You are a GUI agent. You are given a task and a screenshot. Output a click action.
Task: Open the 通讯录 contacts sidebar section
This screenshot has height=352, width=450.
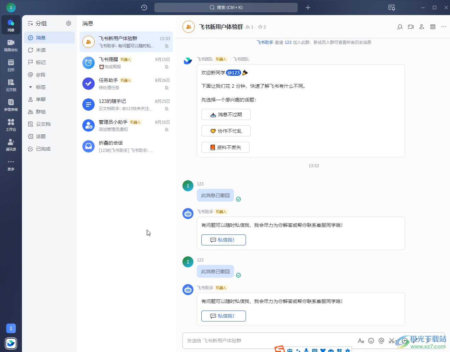coord(11,144)
